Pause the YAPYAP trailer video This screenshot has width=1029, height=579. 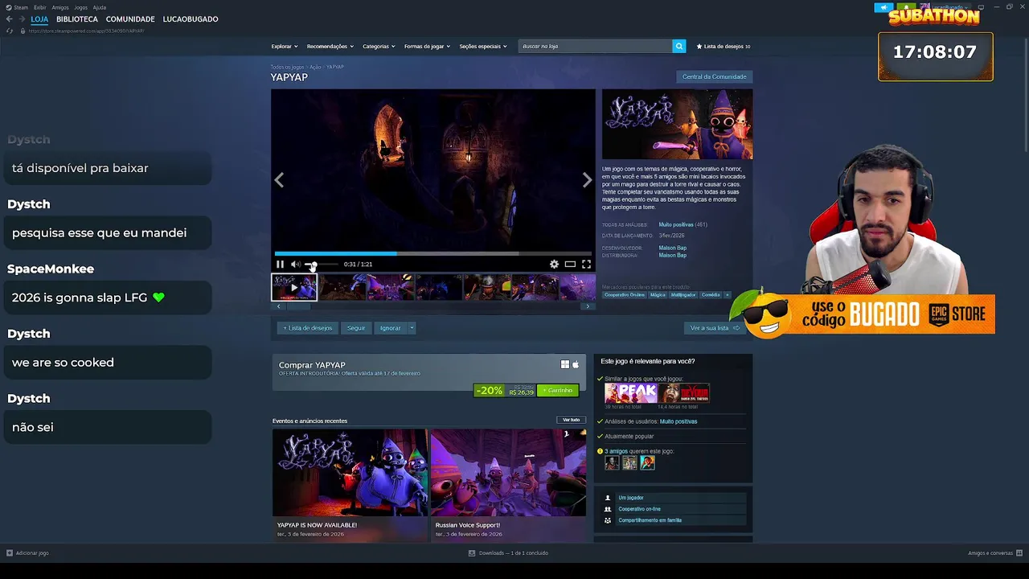click(x=280, y=264)
